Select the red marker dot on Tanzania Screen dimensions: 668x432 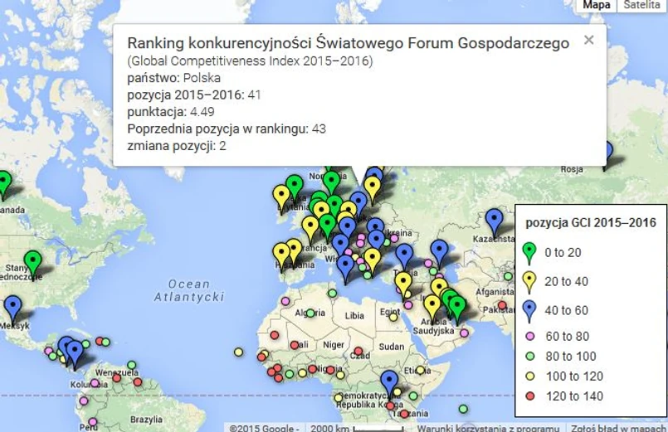click(x=403, y=413)
